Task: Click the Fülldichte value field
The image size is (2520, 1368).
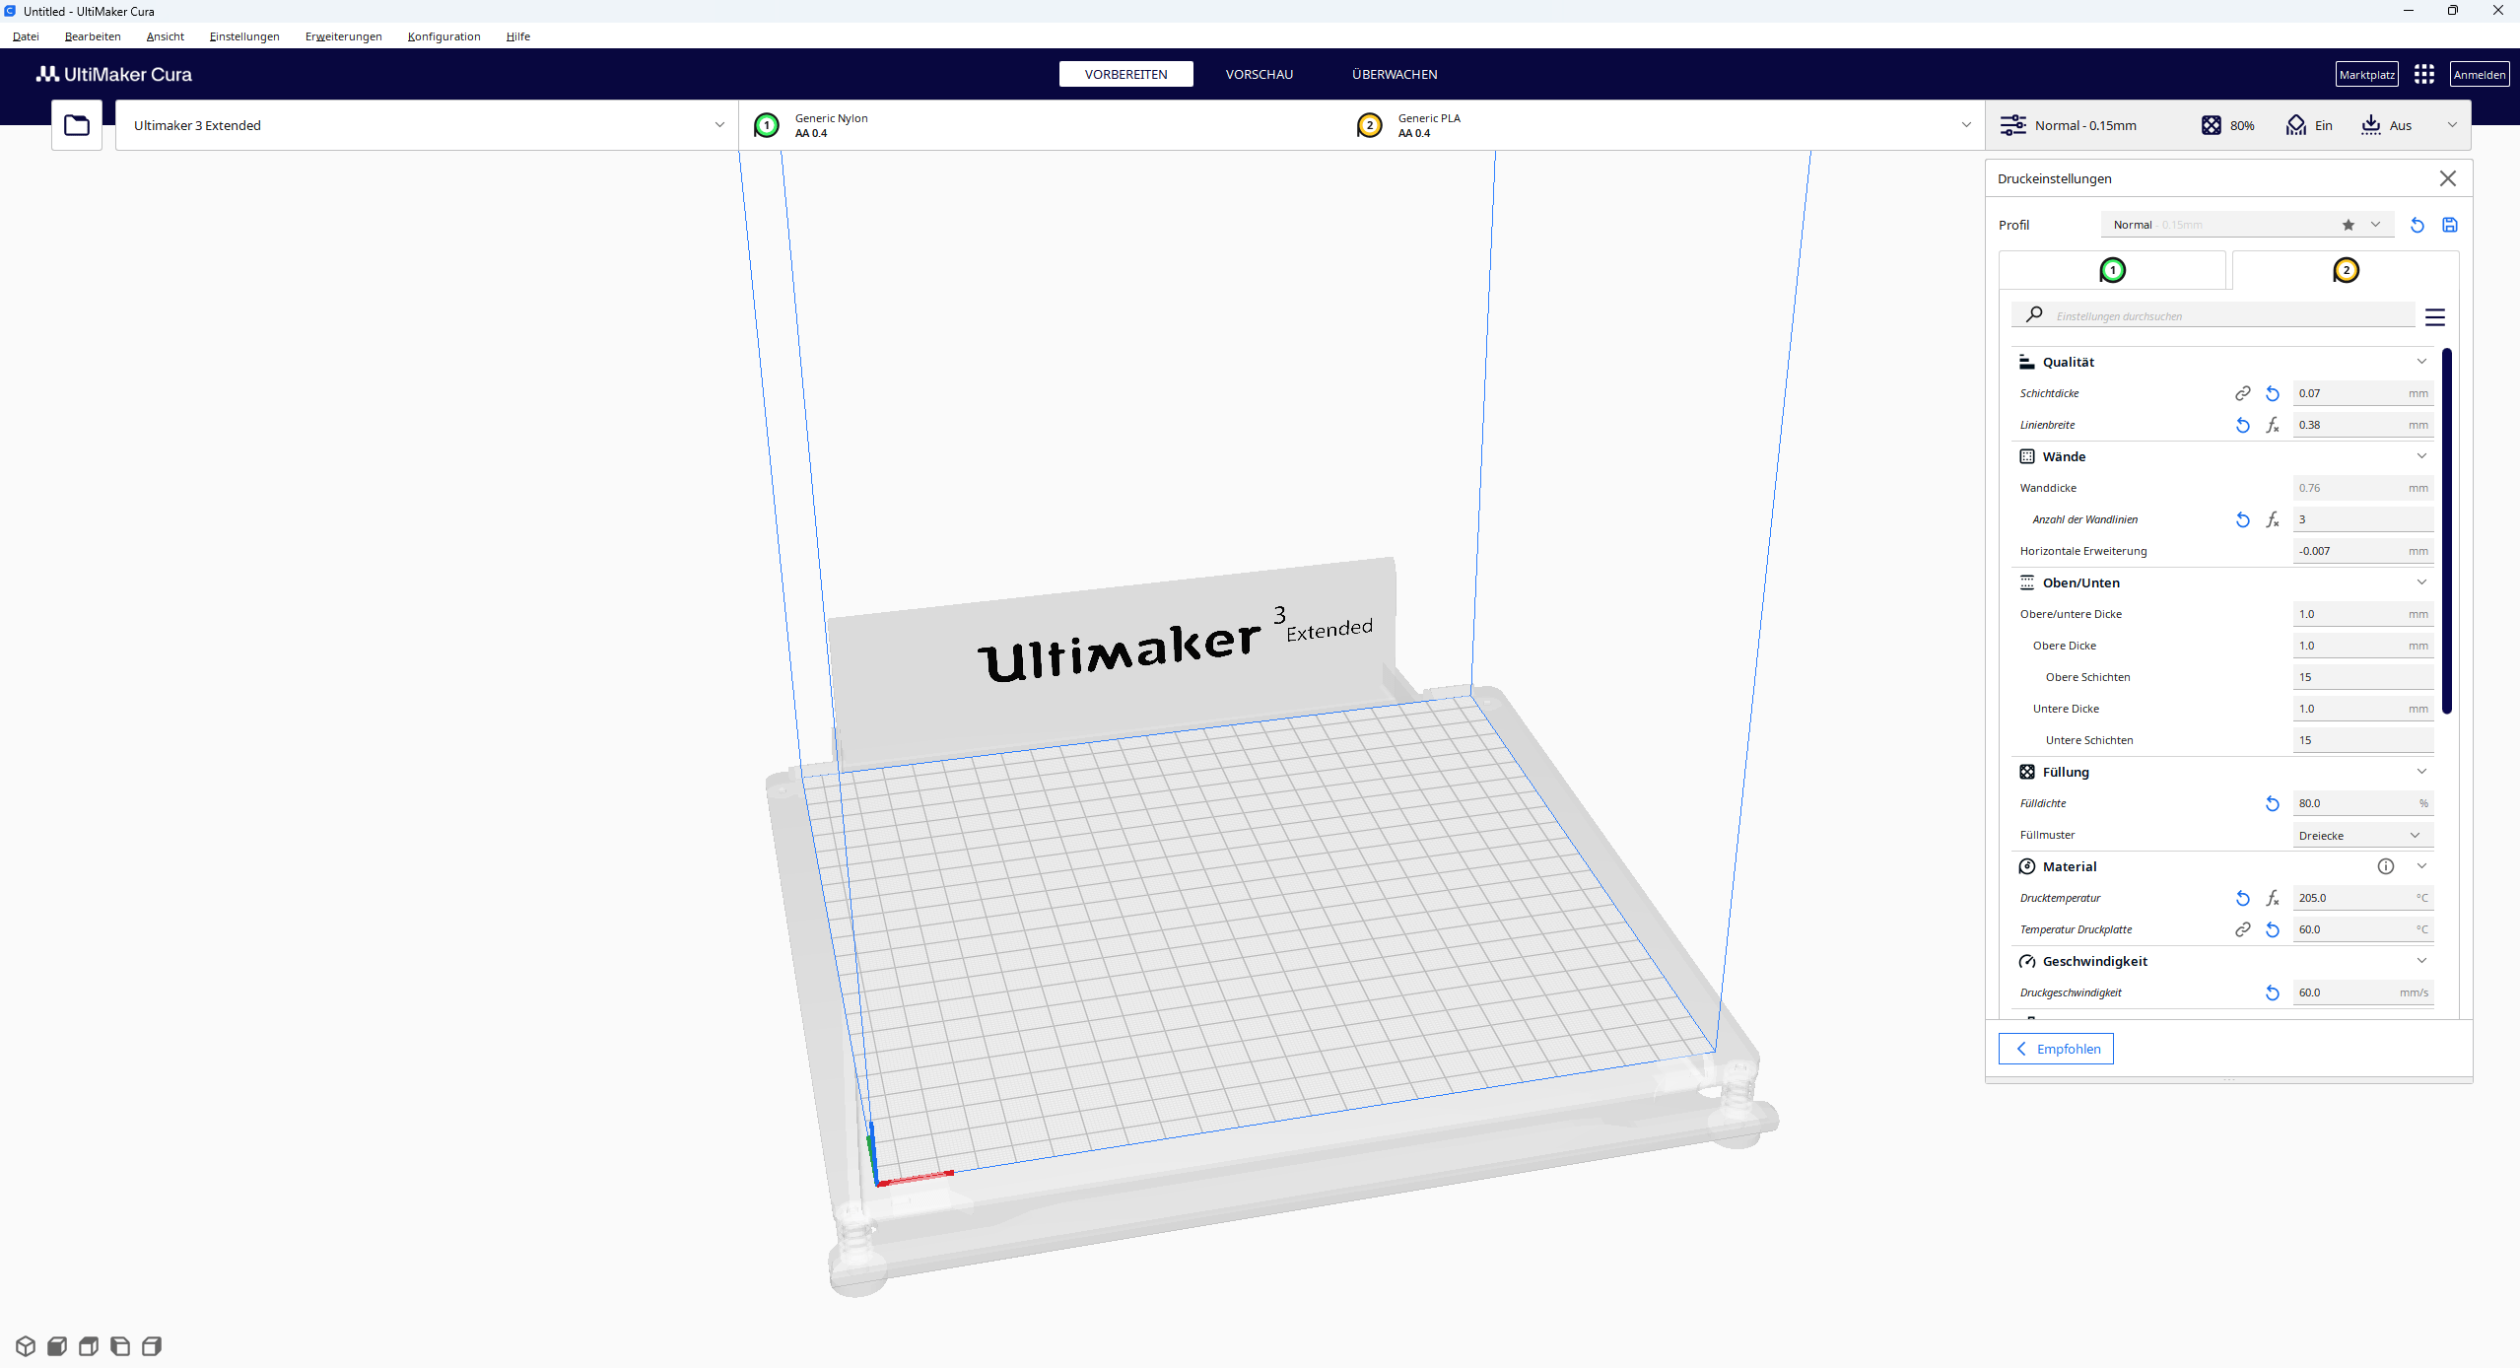Action: click(2353, 803)
